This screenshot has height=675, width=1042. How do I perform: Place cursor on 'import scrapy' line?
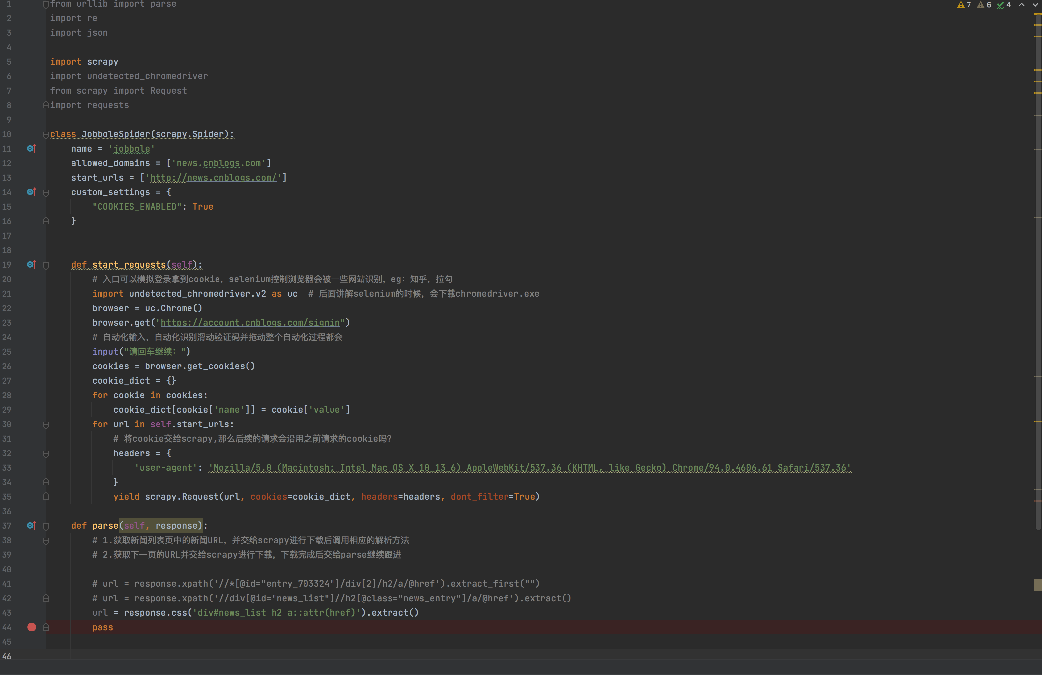pyautogui.click(x=84, y=62)
